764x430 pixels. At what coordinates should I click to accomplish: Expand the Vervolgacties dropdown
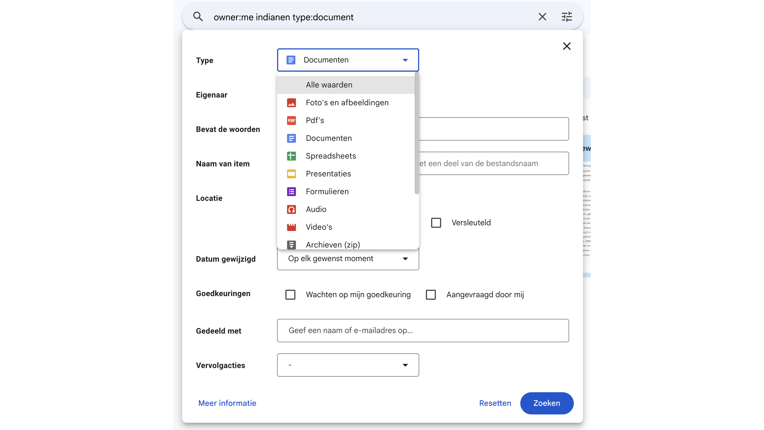[x=348, y=365]
